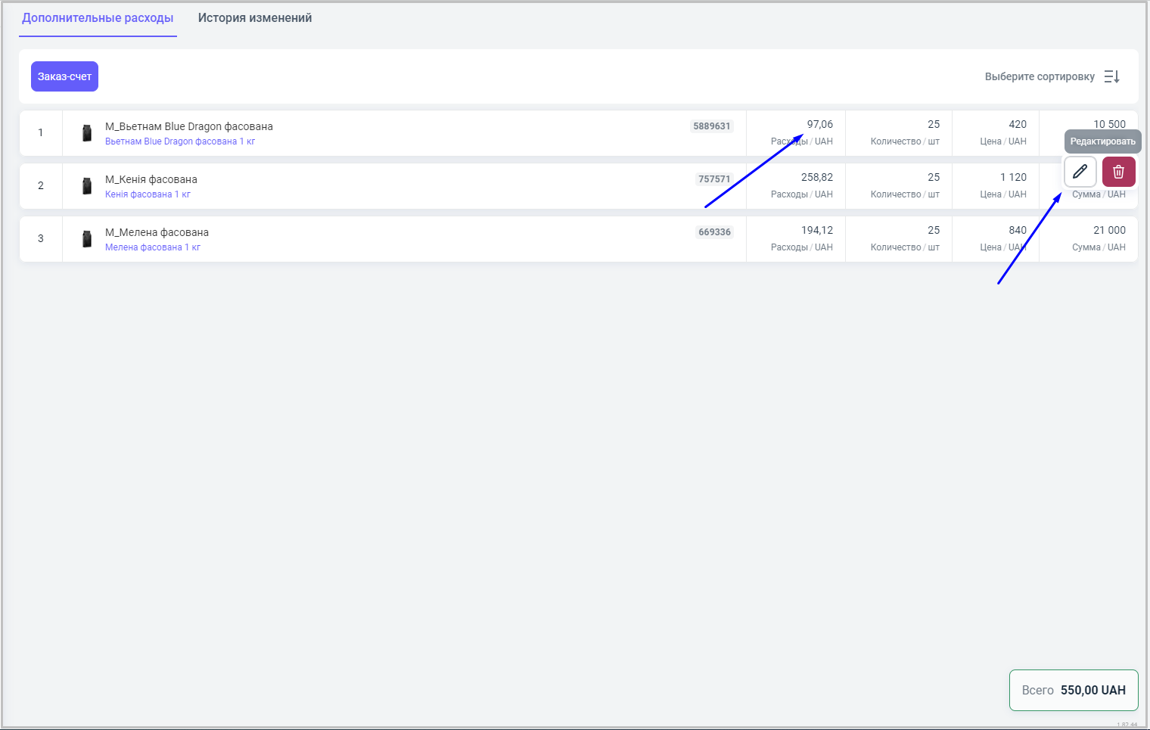Click the pencil edit icon
The height and width of the screenshot is (730, 1150).
pos(1080,172)
